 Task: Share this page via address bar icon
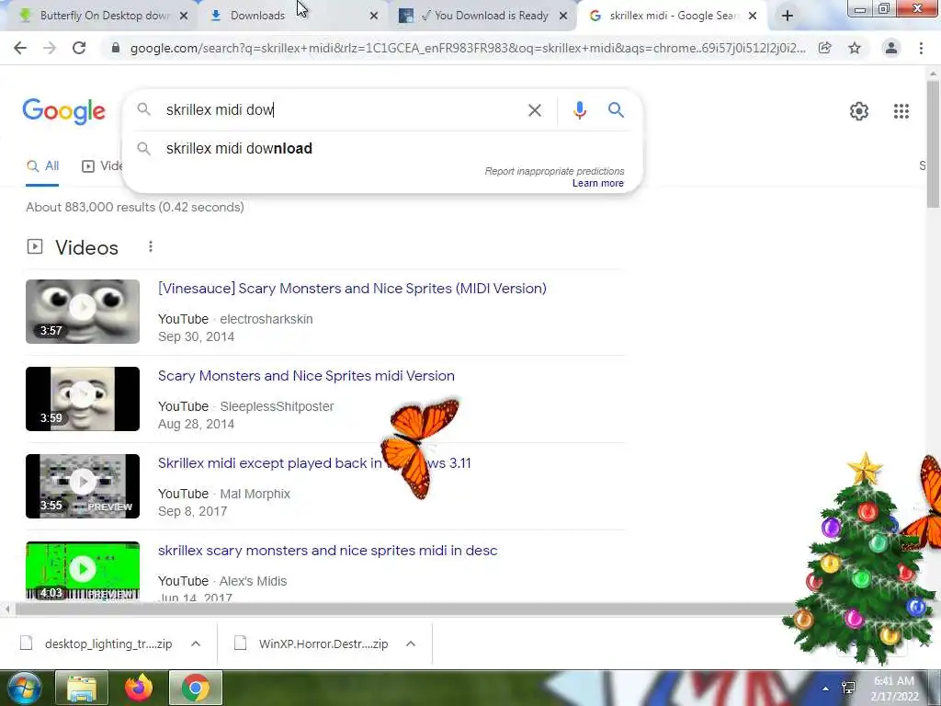pyautogui.click(x=825, y=48)
